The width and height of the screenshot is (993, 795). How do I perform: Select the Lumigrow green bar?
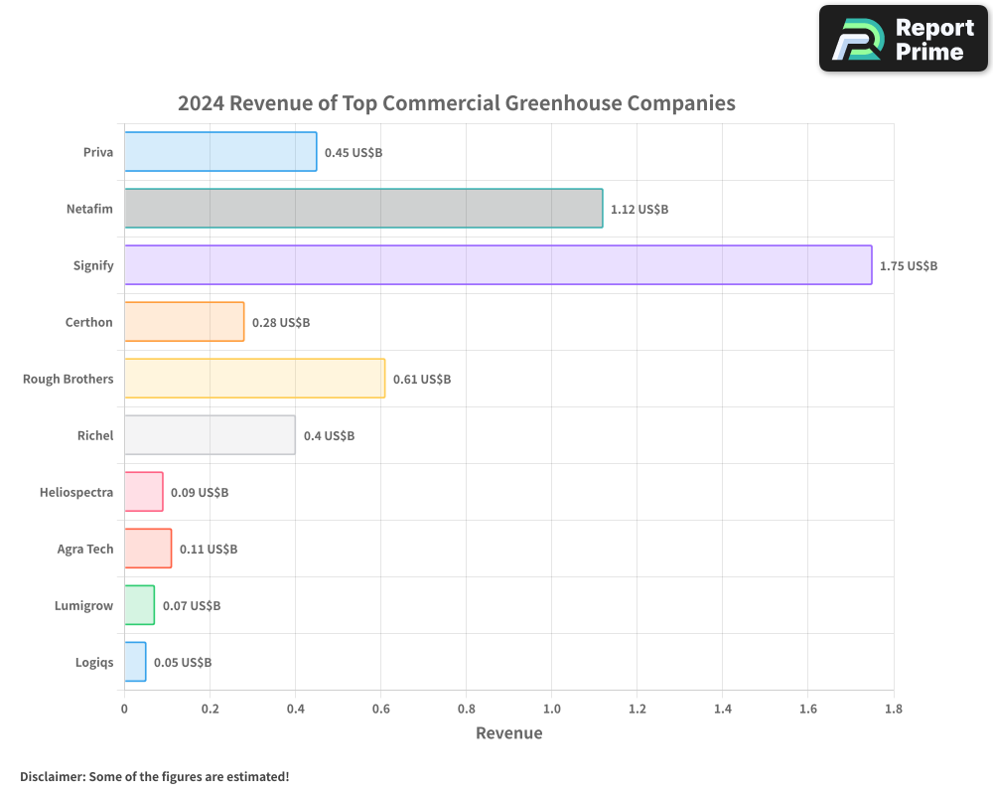(x=139, y=605)
